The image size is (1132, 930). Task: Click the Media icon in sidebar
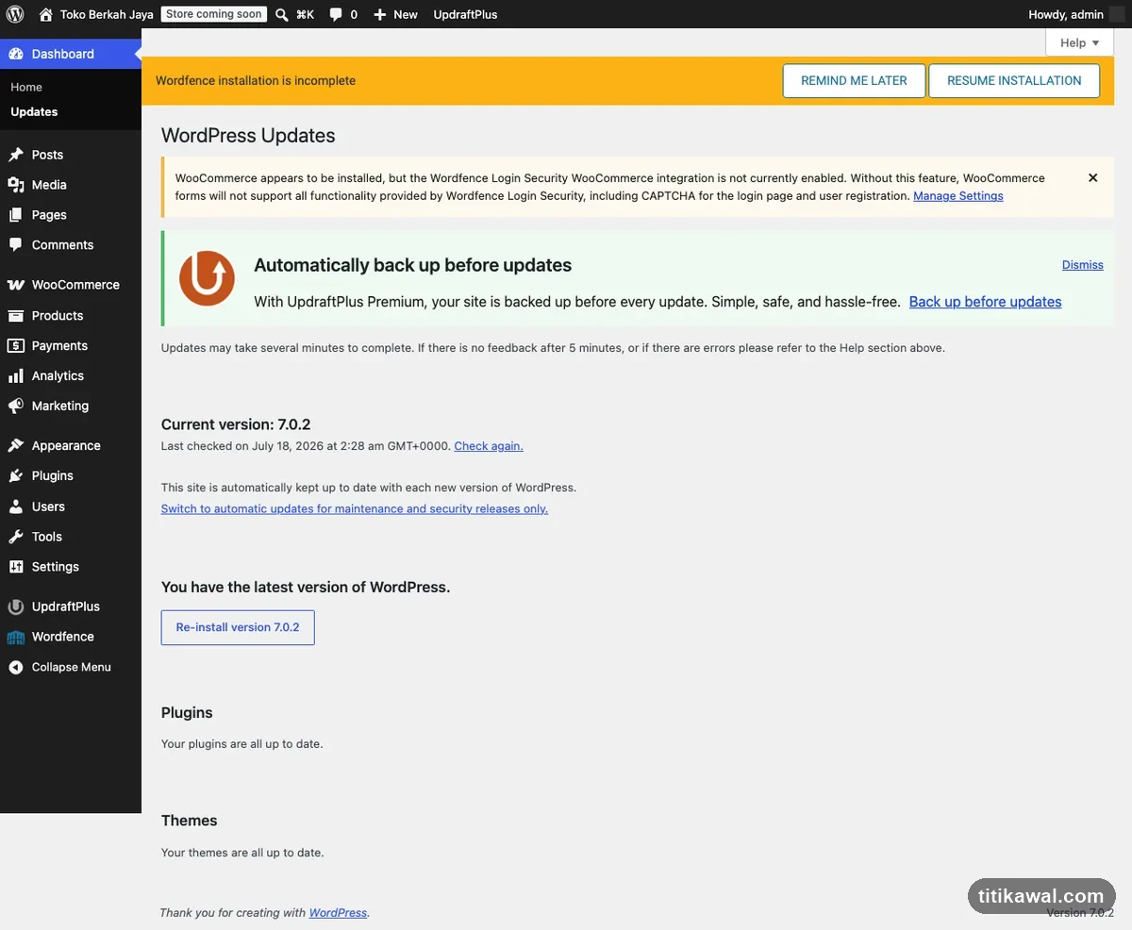(x=16, y=185)
